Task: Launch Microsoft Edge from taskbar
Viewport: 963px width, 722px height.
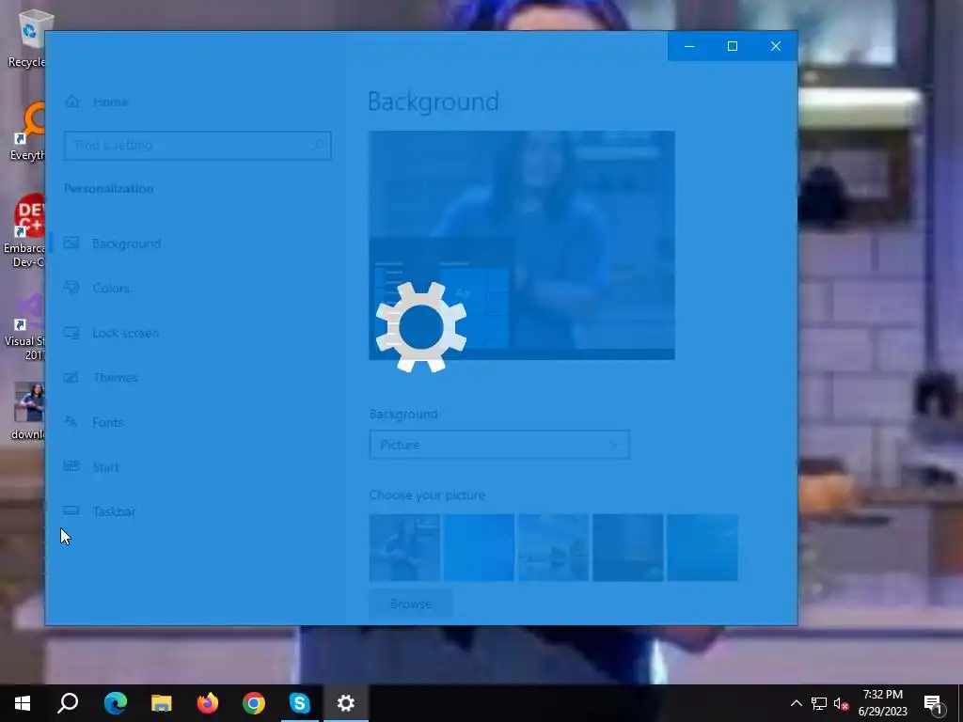Action: click(115, 703)
